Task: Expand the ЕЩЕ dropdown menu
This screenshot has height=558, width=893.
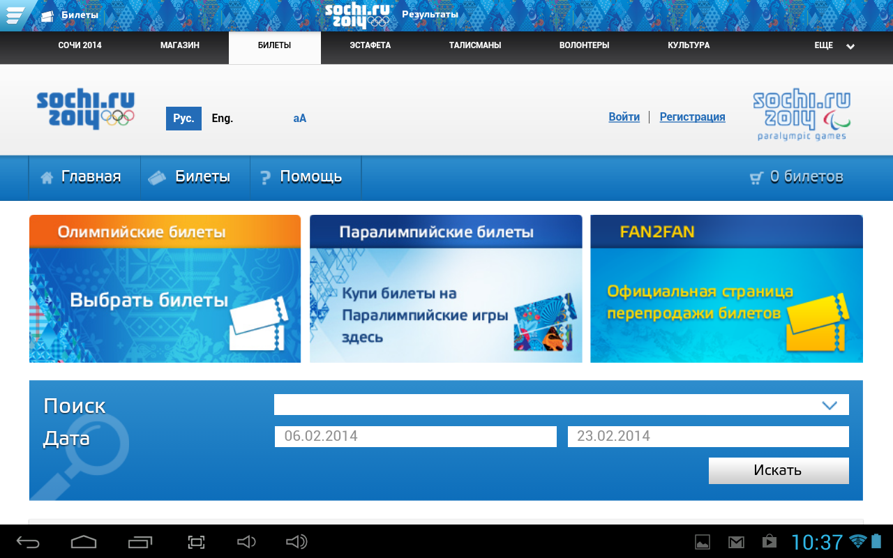Action: [834, 46]
